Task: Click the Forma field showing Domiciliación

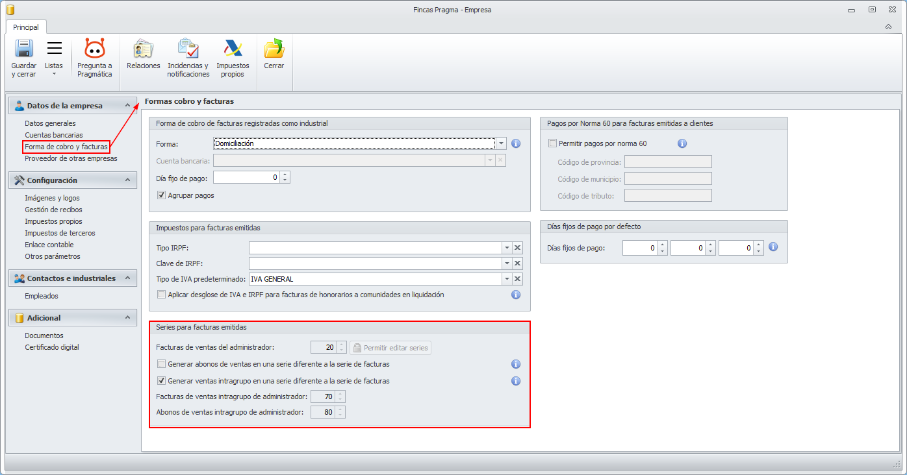Action: click(354, 143)
